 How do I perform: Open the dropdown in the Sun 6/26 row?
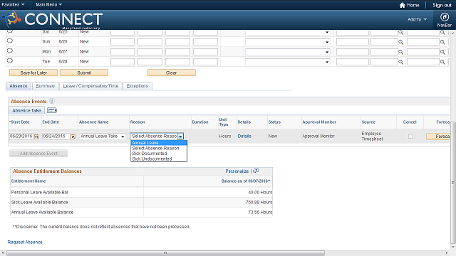[x=288, y=42]
